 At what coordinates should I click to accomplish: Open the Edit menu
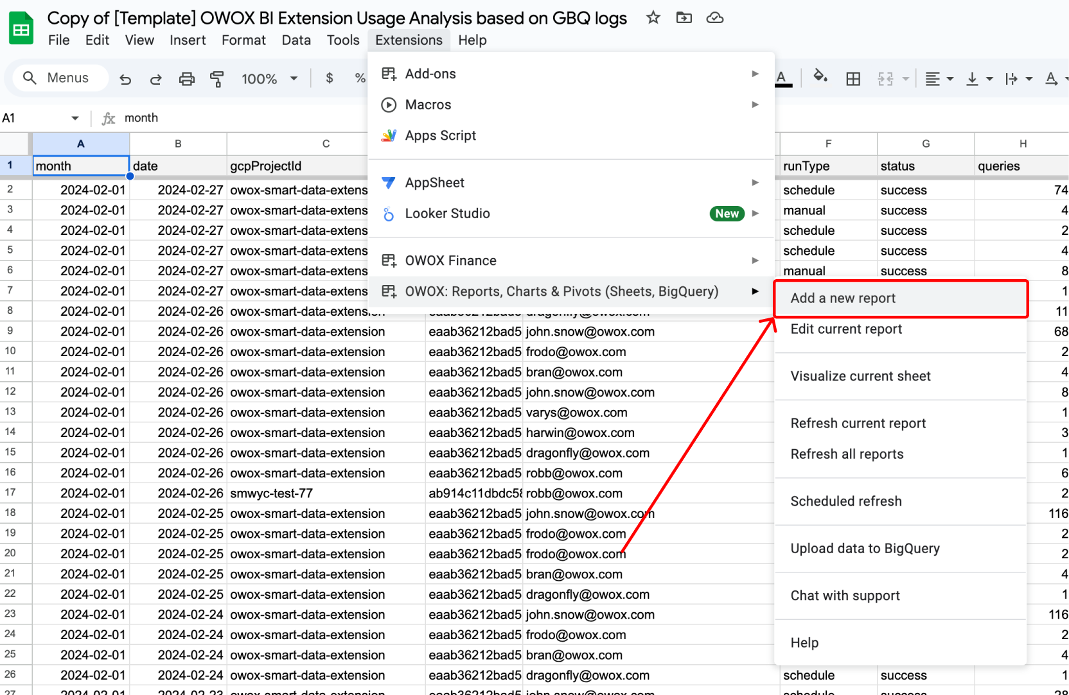(x=97, y=40)
